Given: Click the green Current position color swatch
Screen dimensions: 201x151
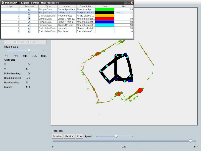Looking at the screenshot, I should (x=105, y=9).
